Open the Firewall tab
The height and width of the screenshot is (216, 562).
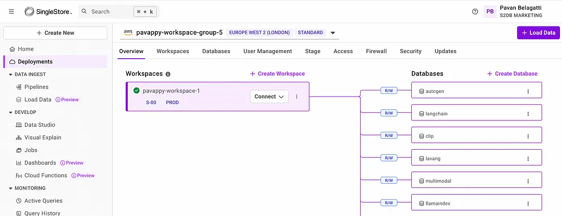point(377,51)
